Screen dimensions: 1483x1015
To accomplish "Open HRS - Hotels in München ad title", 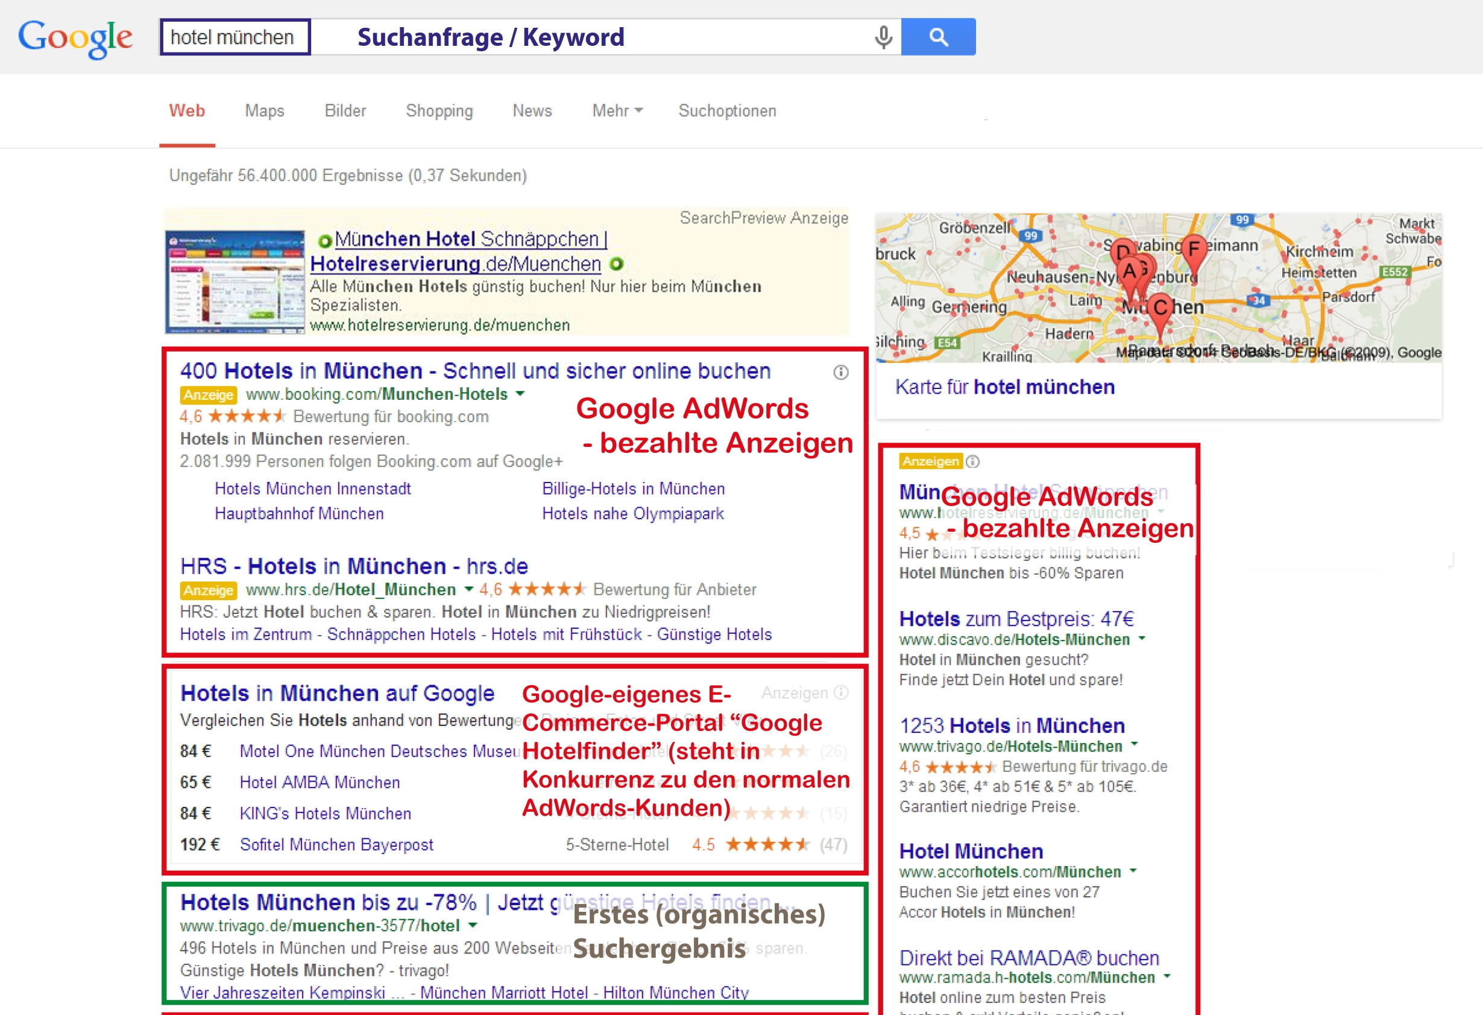I will 354,566.
